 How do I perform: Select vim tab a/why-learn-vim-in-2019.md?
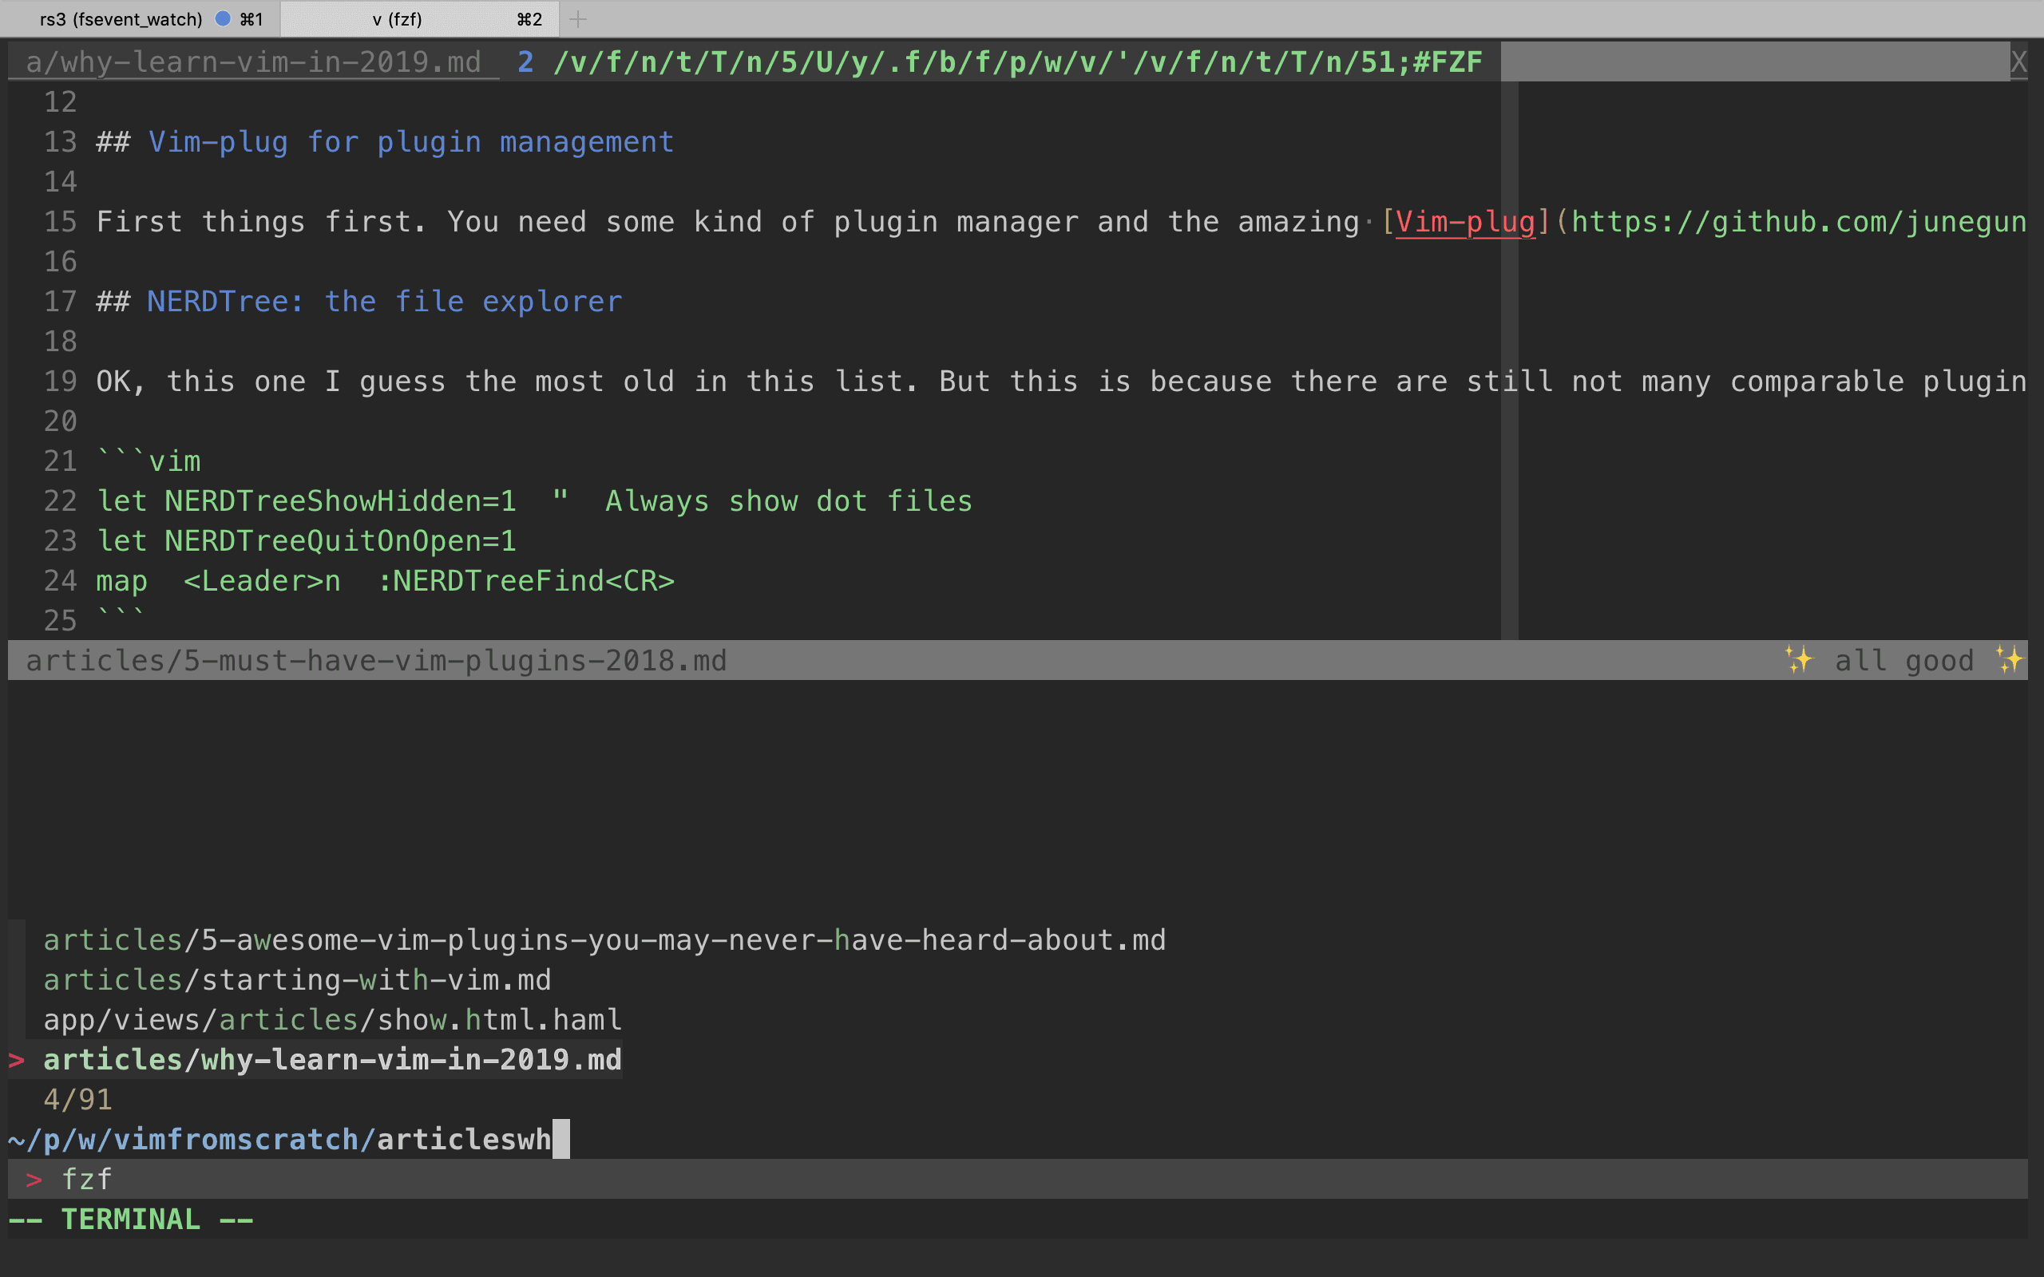(x=253, y=61)
